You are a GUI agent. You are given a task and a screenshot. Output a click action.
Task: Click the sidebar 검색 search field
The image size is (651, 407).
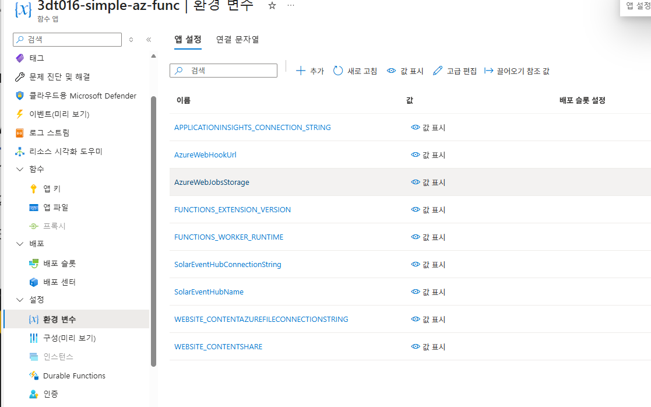tap(67, 40)
